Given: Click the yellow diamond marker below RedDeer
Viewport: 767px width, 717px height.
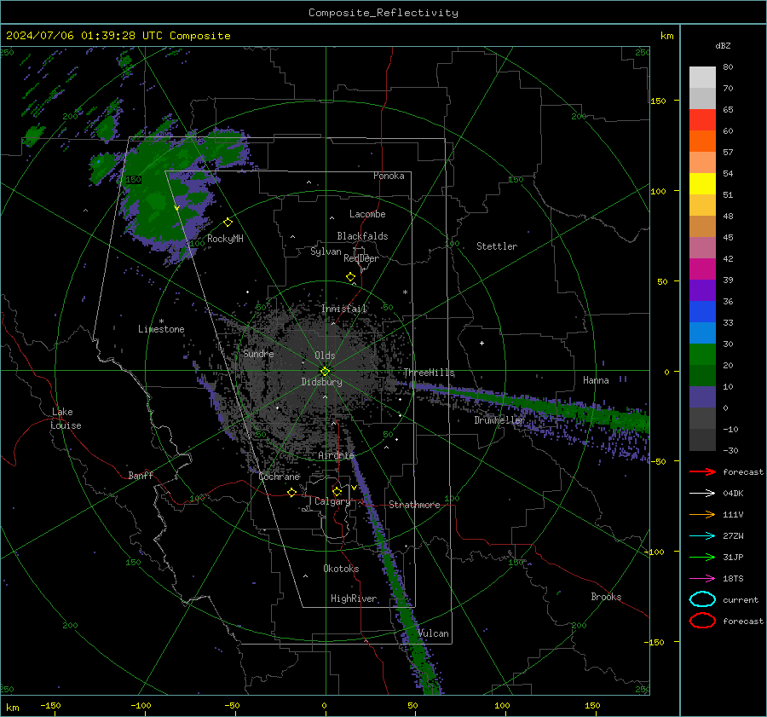Looking at the screenshot, I should 351,277.
